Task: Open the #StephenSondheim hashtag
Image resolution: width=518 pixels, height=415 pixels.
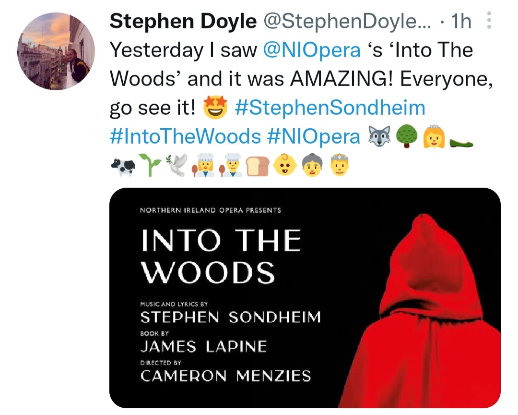Action: [x=330, y=108]
